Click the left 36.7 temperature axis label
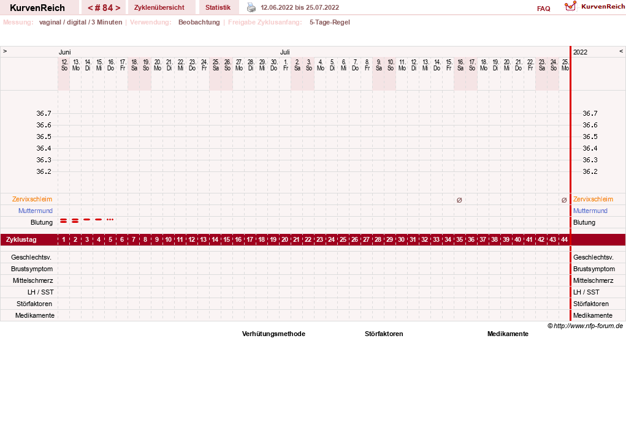This screenshot has width=626, height=431. [x=44, y=114]
